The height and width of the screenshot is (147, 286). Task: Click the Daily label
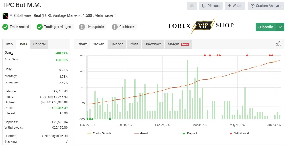pos(8,69)
